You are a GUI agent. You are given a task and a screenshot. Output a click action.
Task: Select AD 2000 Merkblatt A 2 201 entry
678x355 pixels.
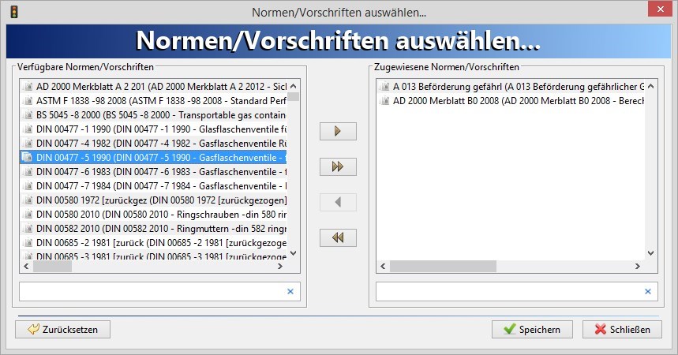[x=153, y=87]
